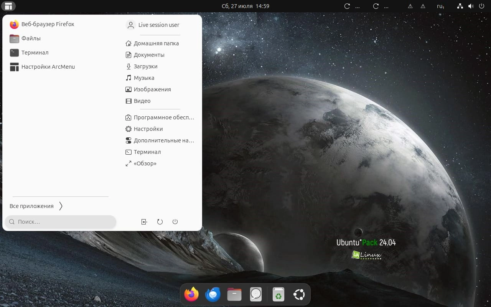This screenshot has width=491, height=307.
Task: Click the power off icon in menu
Action: tap(175, 222)
